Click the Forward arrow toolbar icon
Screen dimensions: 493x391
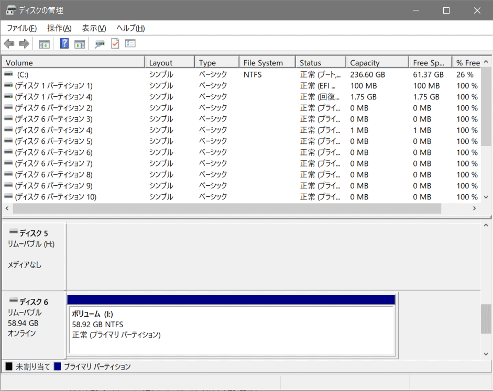click(24, 43)
